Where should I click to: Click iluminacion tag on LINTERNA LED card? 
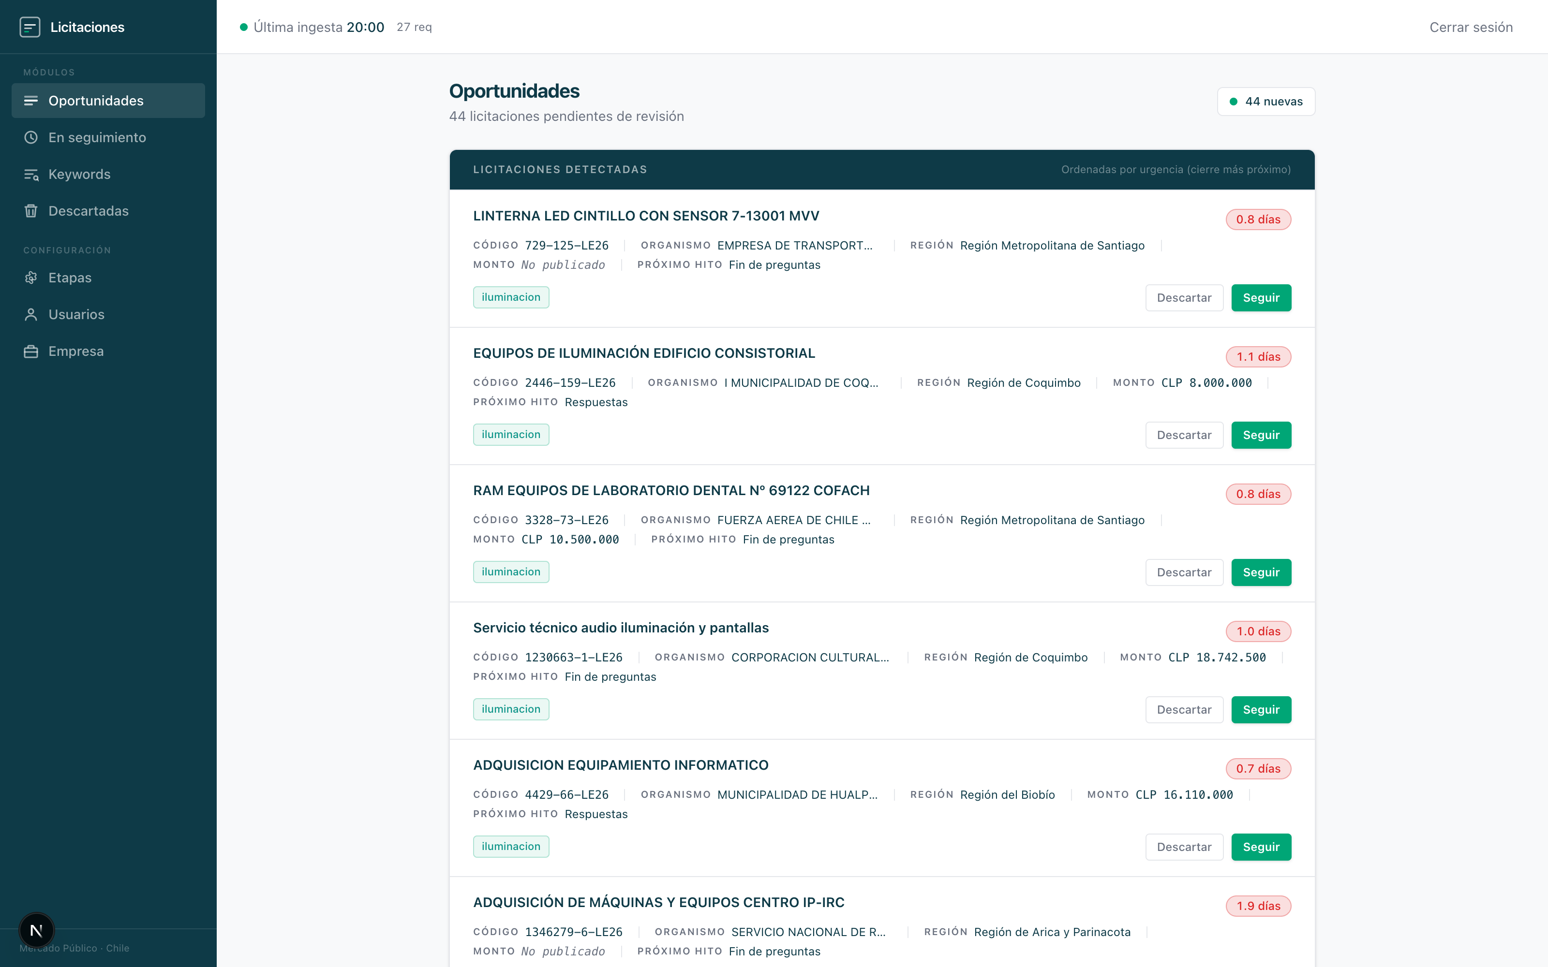[510, 297]
